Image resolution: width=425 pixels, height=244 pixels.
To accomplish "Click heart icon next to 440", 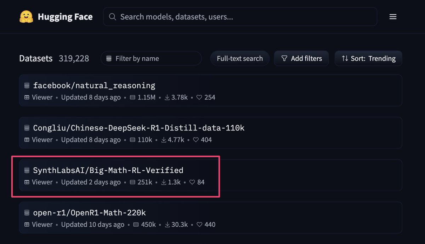I will (199, 225).
